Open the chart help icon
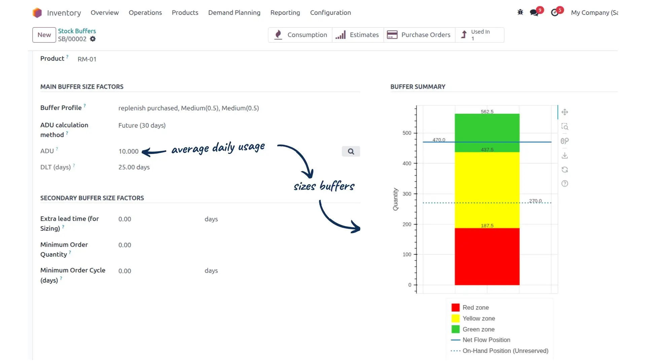Screen dimensions: 646x363 coord(565,184)
